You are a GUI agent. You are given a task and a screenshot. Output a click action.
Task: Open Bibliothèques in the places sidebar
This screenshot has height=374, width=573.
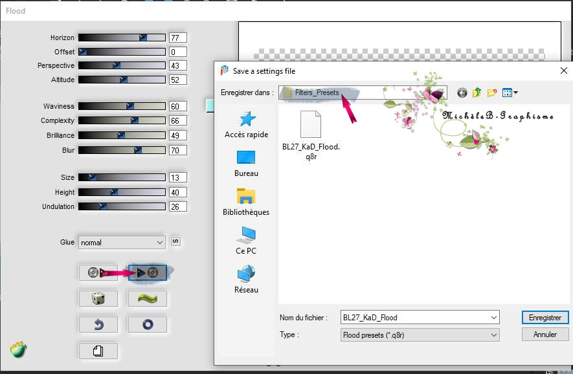246,202
